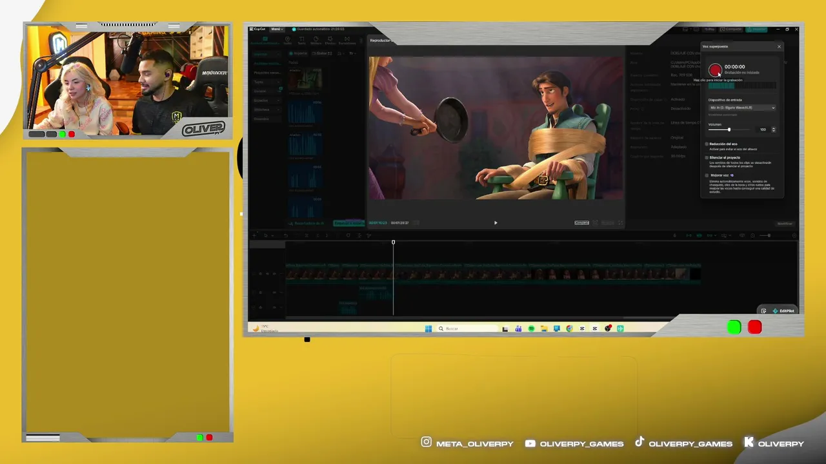The height and width of the screenshot is (464, 826).
Task: Open the Transiciones tab in CapCut toolbar
Action: pyautogui.click(x=347, y=40)
